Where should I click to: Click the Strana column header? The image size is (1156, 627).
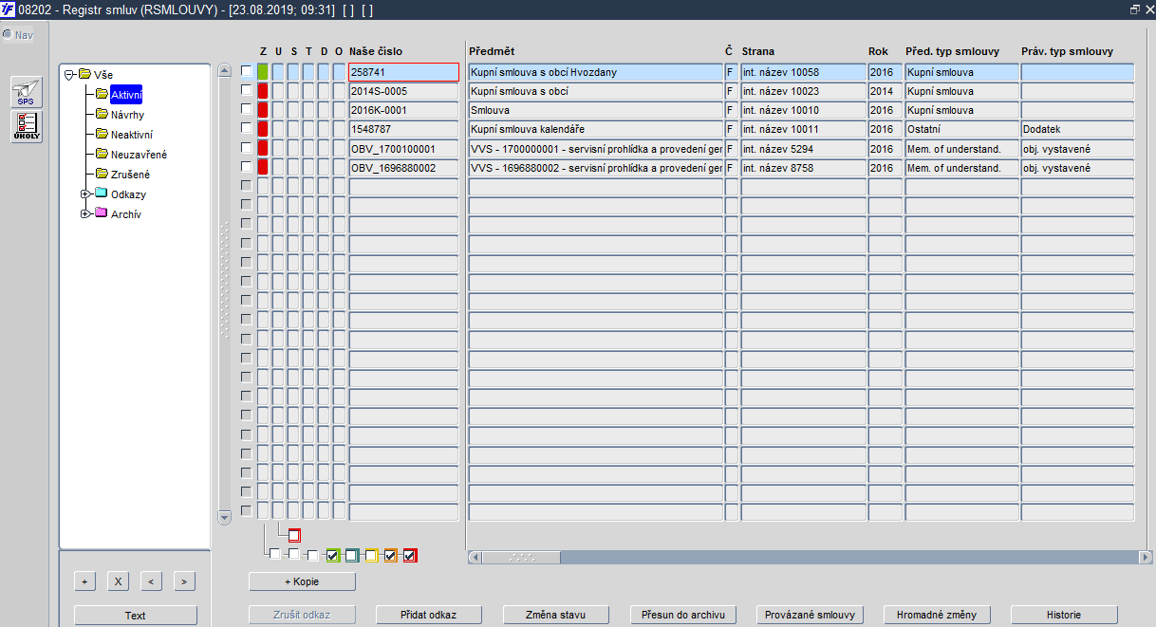(757, 50)
